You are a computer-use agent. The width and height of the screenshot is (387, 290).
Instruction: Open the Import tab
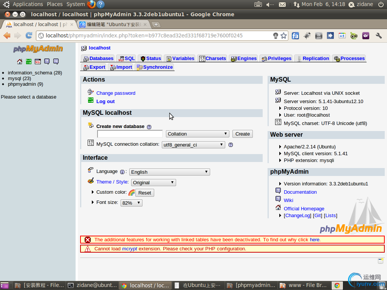coord(121,67)
